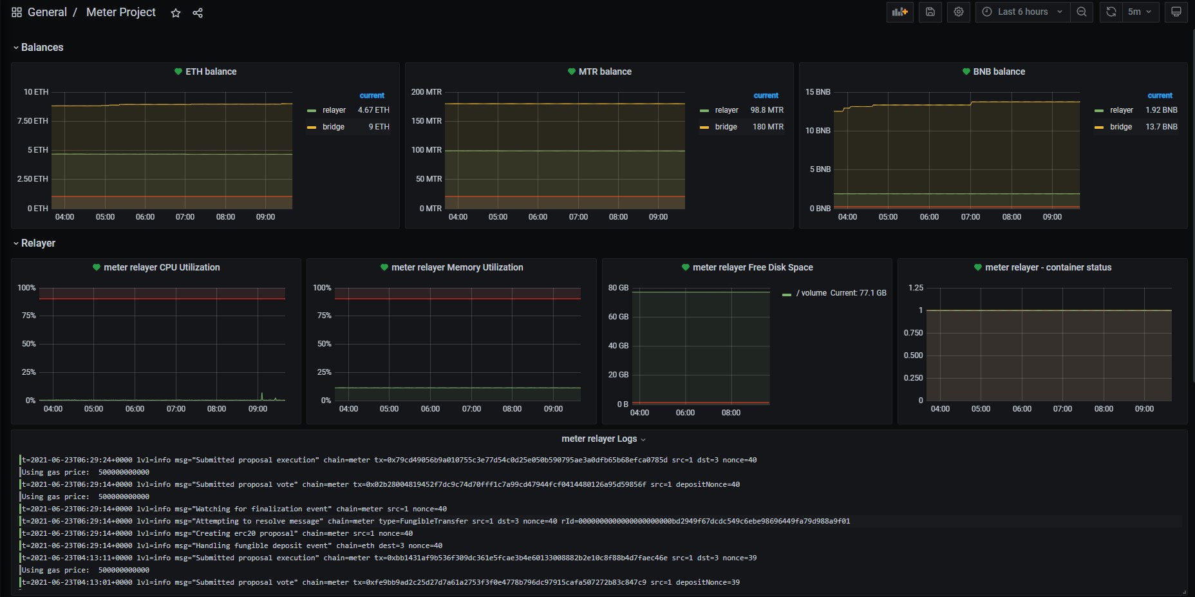Click the 98.8 MTR relayer value
This screenshot has width=1195, height=597.
point(767,110)
